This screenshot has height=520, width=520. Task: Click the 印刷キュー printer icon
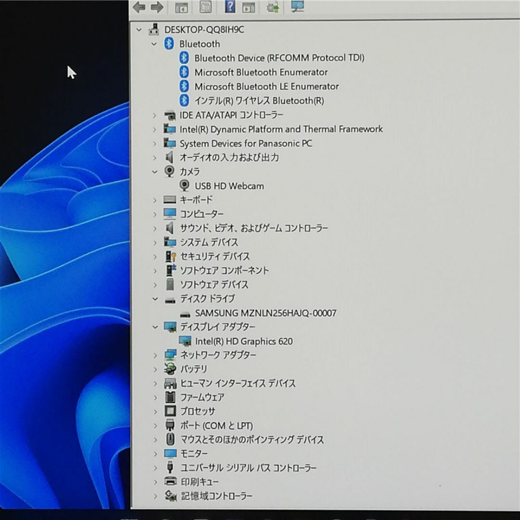[x=170, y=481]
